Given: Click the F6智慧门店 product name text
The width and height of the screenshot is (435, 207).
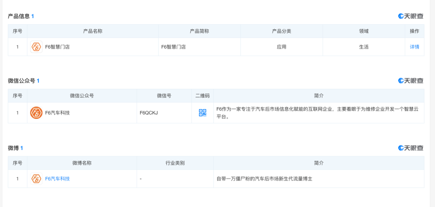Looking at the screenshot, I should [58, 47].
